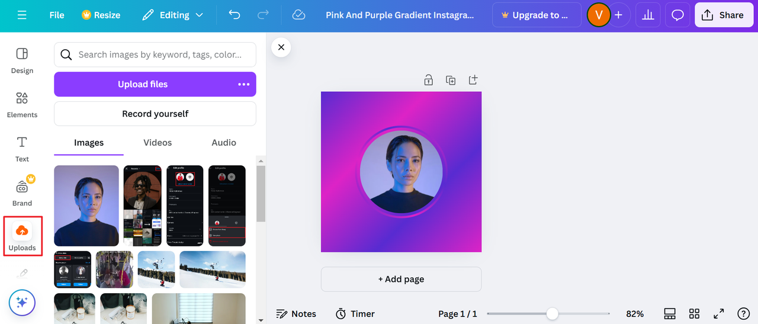Redo the last action
Screen dimensions: 758x324
[264, 15]
